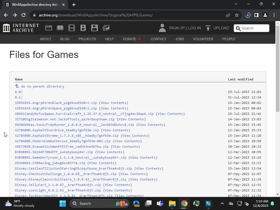280x210 pixels.
Task: Open the BLOG menu item
Action: tap(65, 39)
